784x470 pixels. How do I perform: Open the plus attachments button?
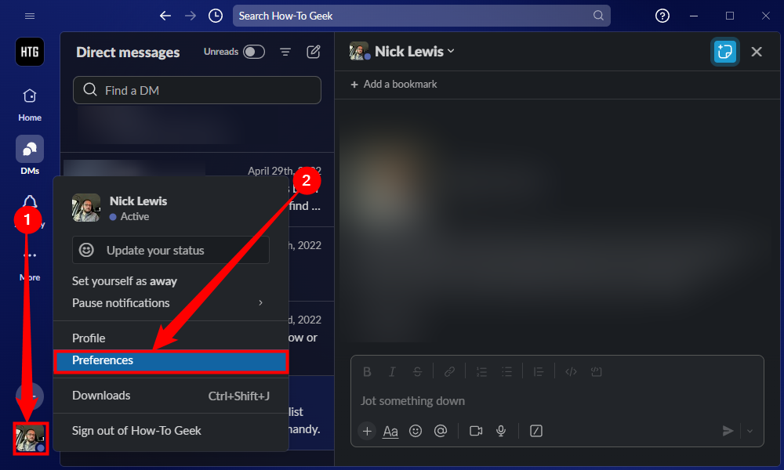[367, 431]
